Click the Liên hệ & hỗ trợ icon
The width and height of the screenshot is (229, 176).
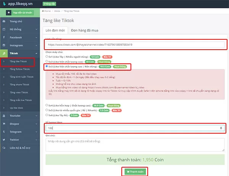tap(4, 148)
